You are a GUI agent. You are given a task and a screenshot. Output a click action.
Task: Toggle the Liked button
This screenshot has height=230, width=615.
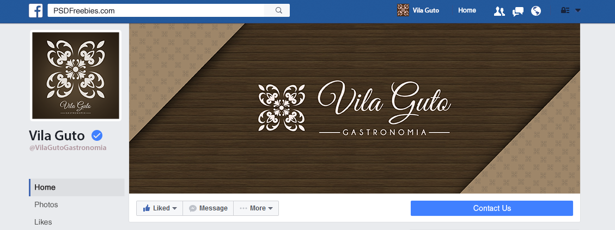click(160, 208)
